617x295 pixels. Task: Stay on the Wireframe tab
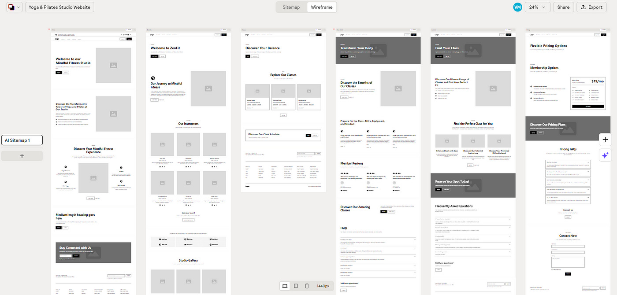point(322,7)
